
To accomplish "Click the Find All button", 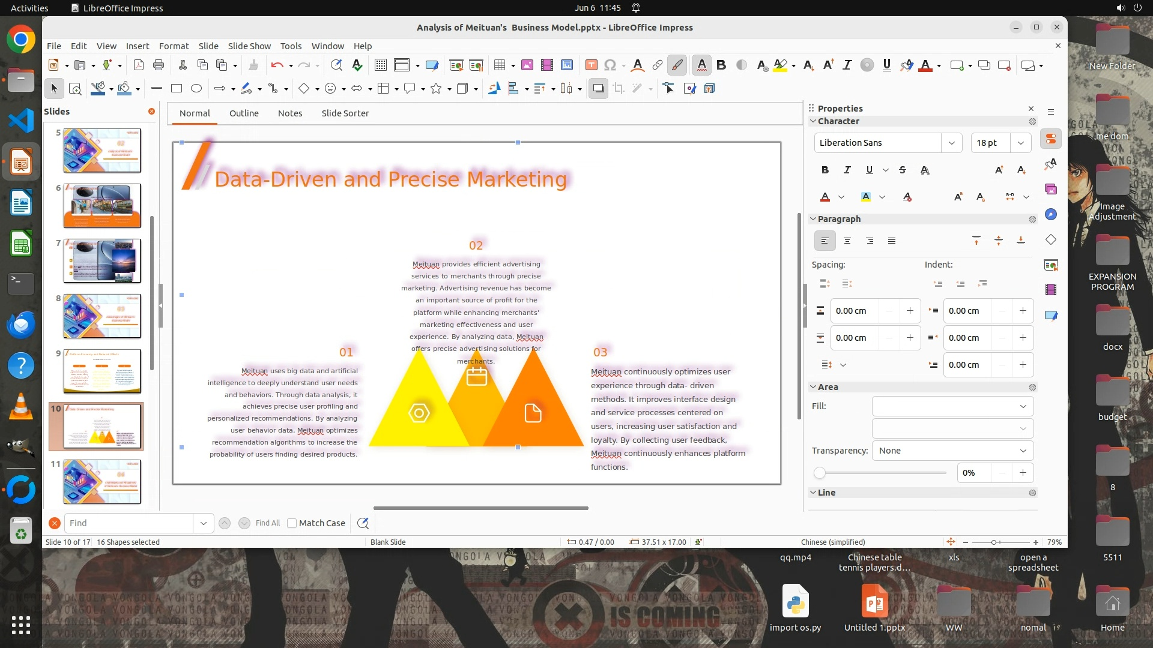I will [267, 523].
